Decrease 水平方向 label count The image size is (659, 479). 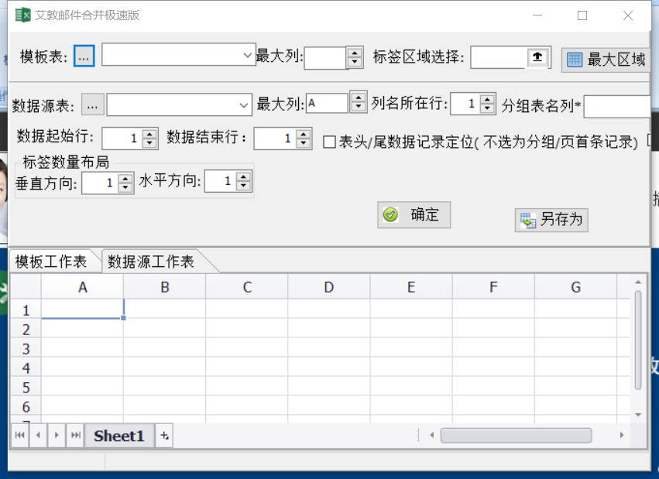tap(243, 186)
